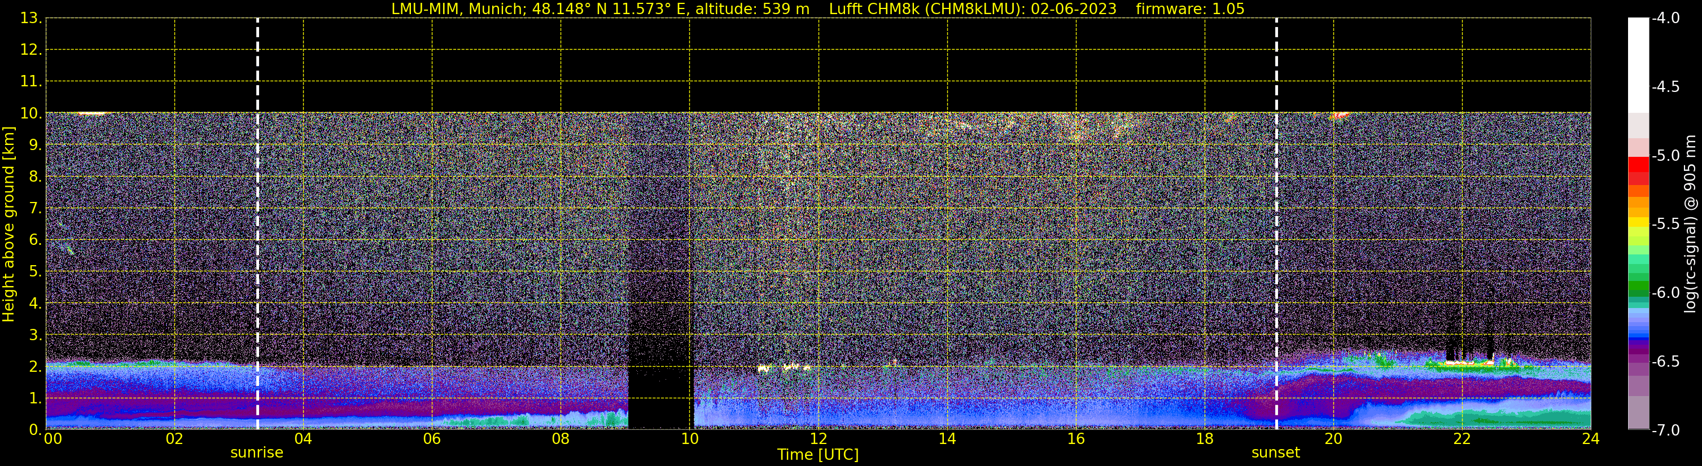
Task: Click the time tick label '18'
Action: click(1205, 439)
